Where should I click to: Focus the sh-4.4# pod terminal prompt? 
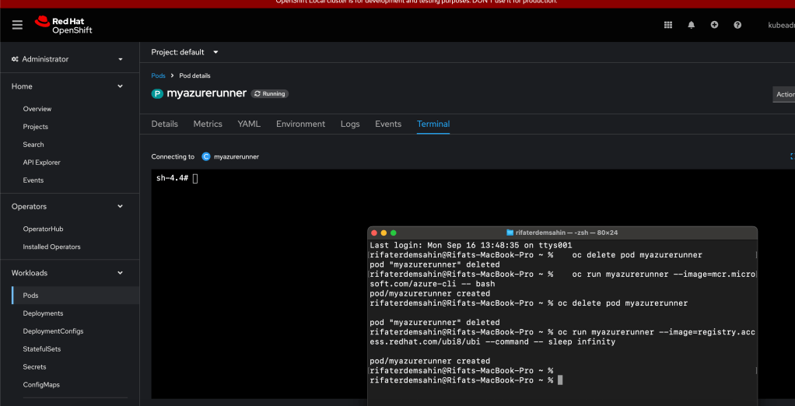pos(177,178)
